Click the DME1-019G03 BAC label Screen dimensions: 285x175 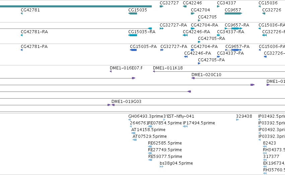tap(126, 102)
